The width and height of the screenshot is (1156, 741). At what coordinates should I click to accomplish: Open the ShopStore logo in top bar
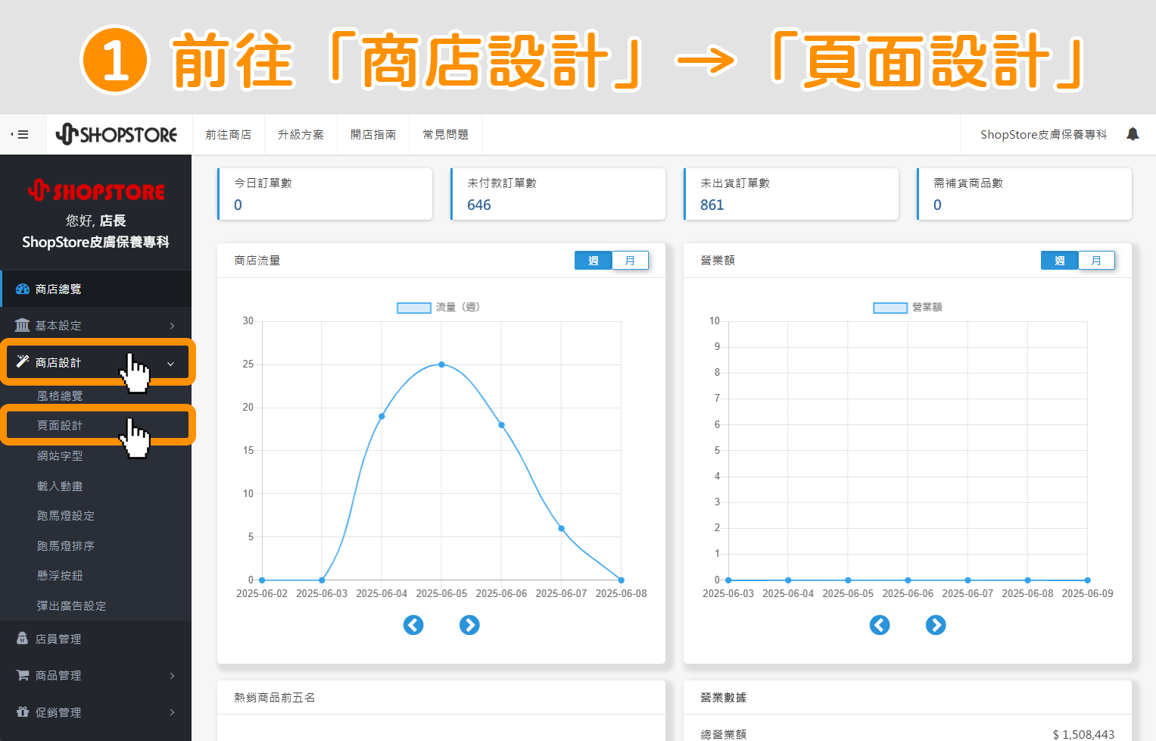point(117,134)
